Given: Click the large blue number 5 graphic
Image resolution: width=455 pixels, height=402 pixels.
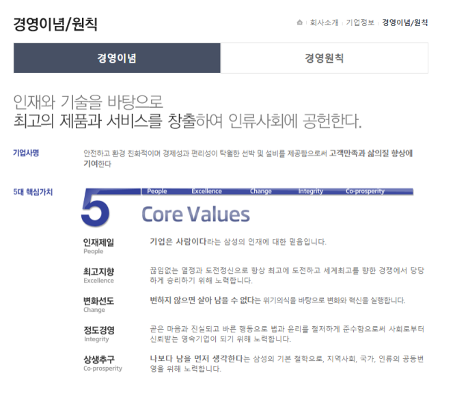Looking at the screenshot, I should pos(95,208).
